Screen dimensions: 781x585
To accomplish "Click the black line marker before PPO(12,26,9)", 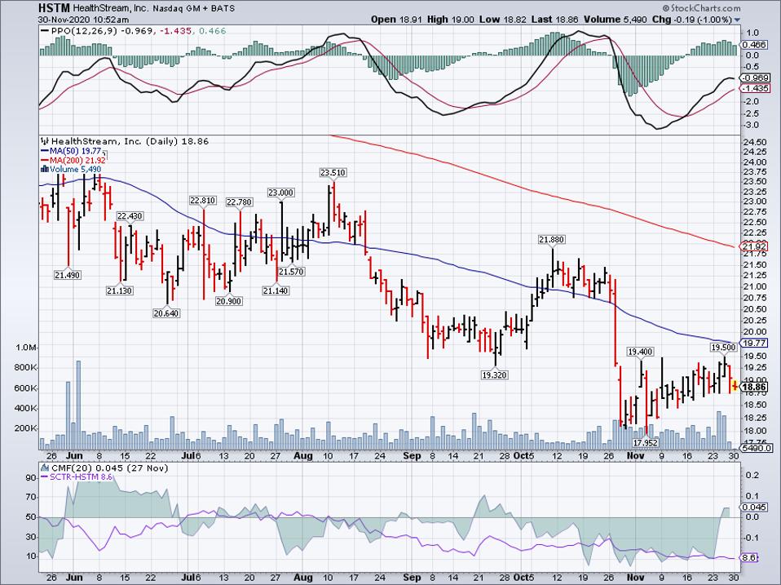I will (44, 31).
